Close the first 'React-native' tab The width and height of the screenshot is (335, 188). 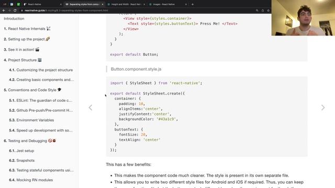pos(61,4)
